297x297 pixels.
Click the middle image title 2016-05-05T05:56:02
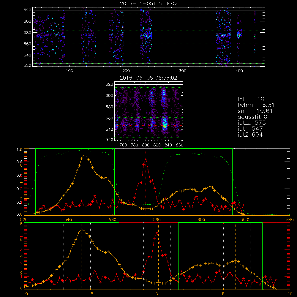click(148, 78)
